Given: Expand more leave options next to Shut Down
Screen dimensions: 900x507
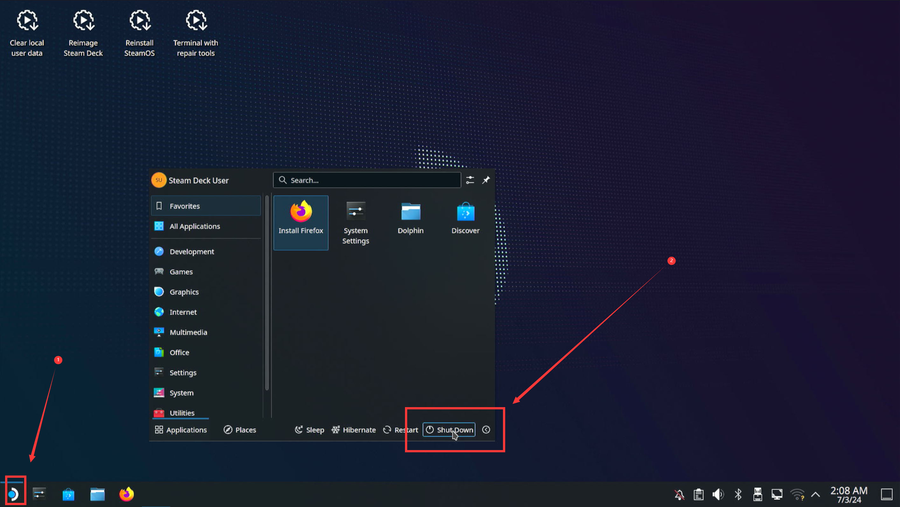Looking at the screenshot, I should (x=486, y=430).
